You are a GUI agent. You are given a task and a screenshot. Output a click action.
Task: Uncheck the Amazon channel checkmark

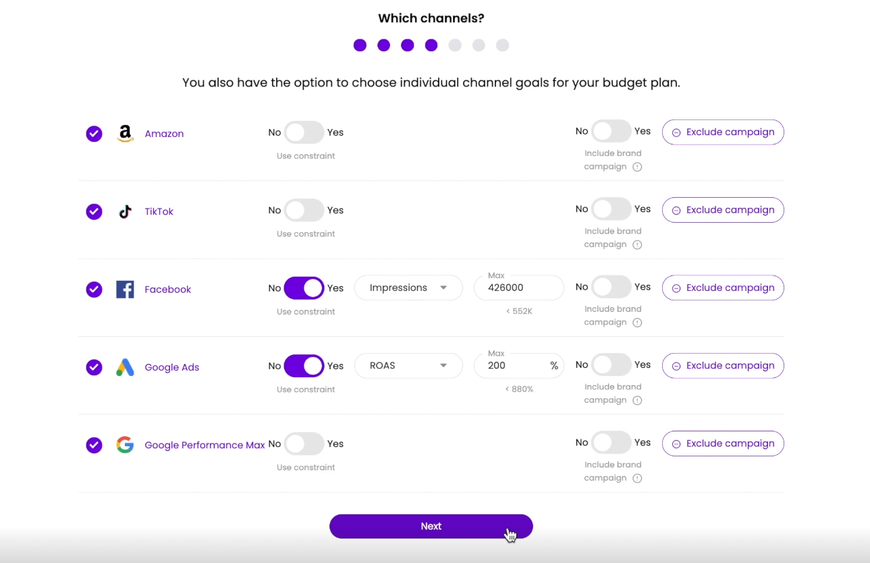click(94, 134)
